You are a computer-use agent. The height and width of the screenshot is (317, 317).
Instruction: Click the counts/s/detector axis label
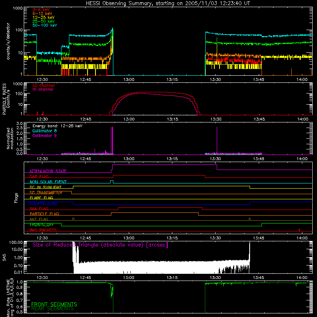[8, 41]
